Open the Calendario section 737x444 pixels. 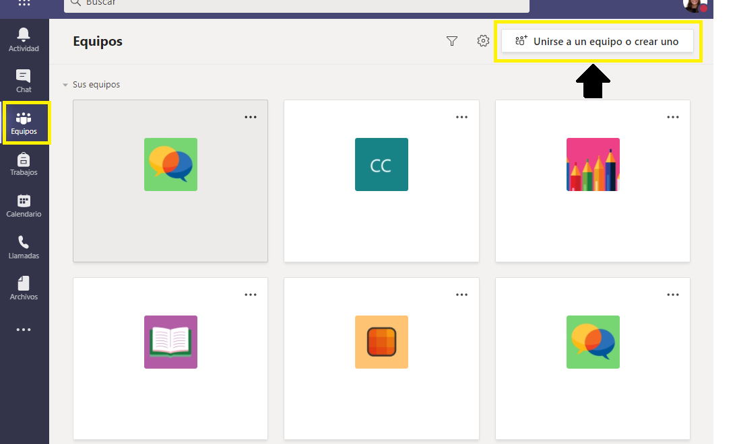tap(24, 206)
